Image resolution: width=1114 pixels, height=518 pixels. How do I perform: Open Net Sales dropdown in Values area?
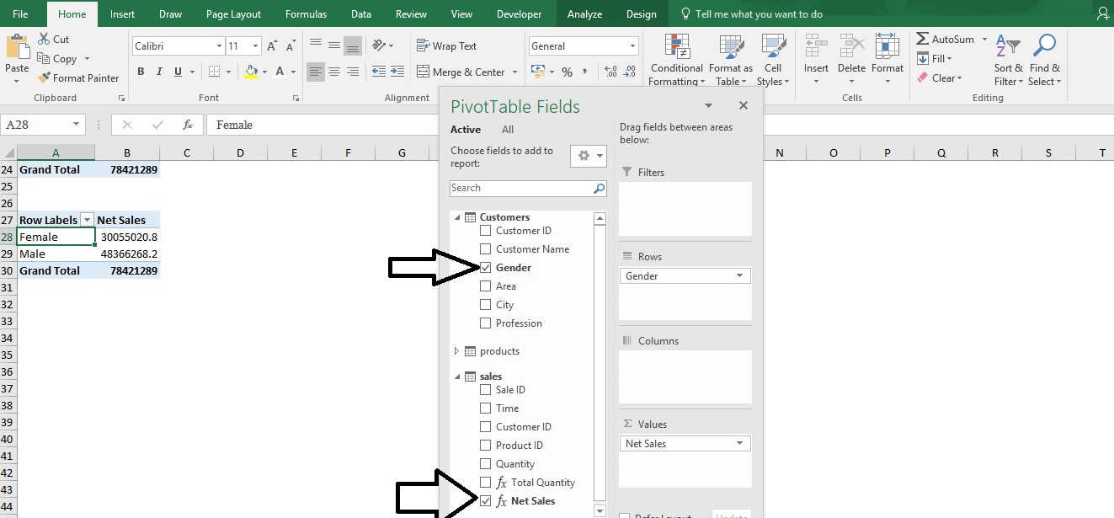tap(740, 443)
